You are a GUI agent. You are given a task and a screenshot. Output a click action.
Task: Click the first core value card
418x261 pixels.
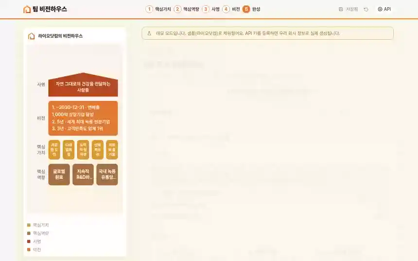(x=54, y=150)
